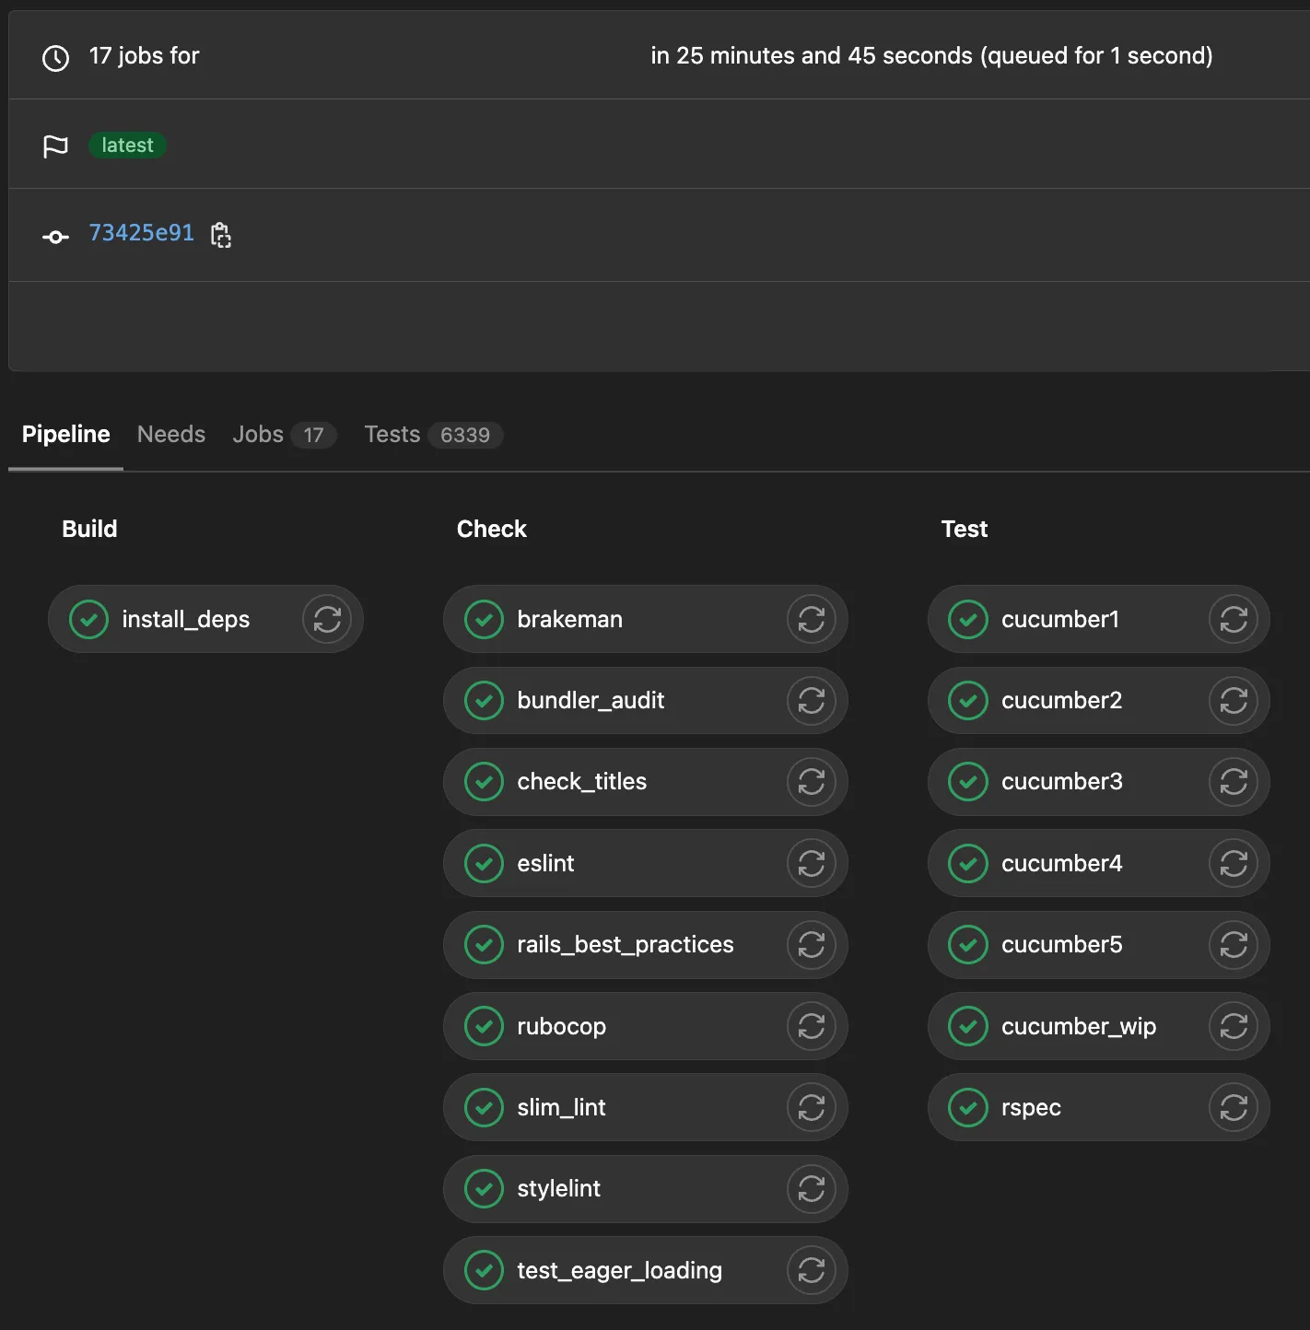Open the bundler_audit job

[591, 700]
